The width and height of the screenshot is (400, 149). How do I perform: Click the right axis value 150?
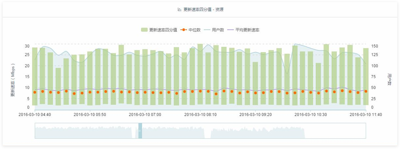point(374,46)
